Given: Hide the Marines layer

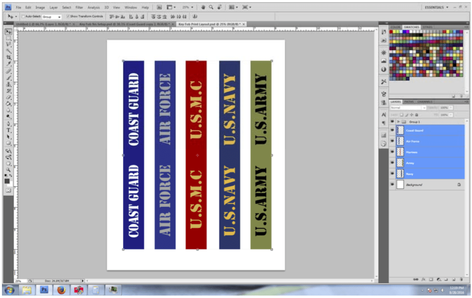Looking at the screenshot, I should [392, 152].
